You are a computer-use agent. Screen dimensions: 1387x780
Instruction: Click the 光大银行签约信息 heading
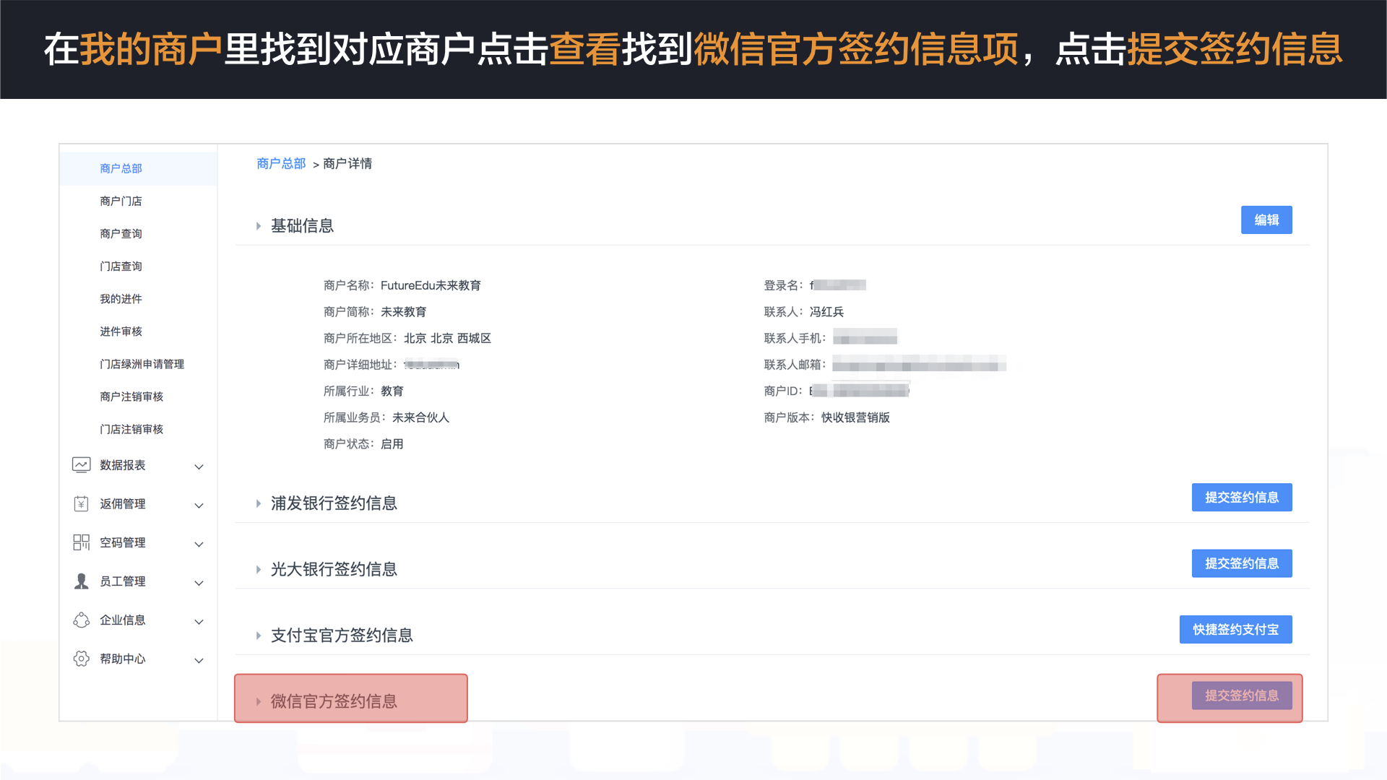pos(334,570)
